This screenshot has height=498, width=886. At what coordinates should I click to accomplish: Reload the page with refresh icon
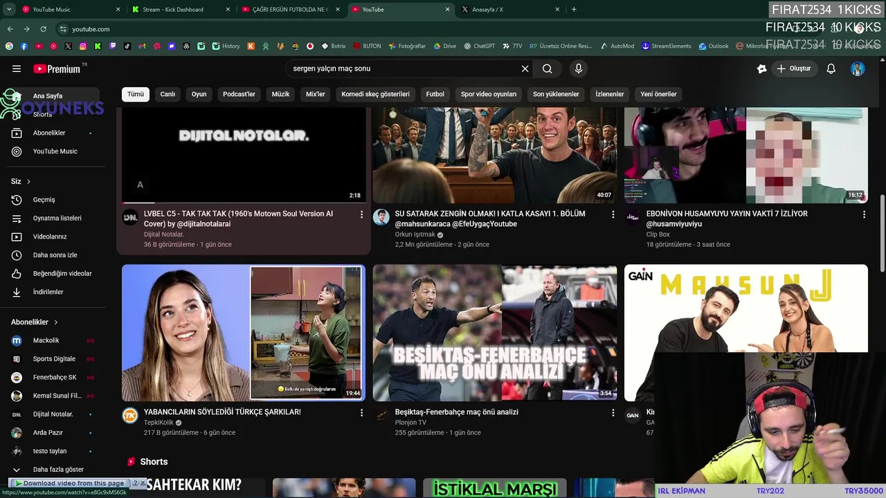pos(44,29)
